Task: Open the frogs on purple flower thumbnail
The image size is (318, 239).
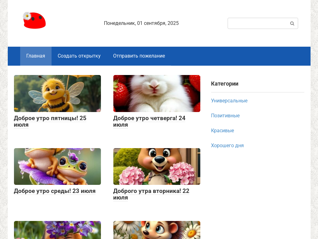Action: [x=57, y=166]
